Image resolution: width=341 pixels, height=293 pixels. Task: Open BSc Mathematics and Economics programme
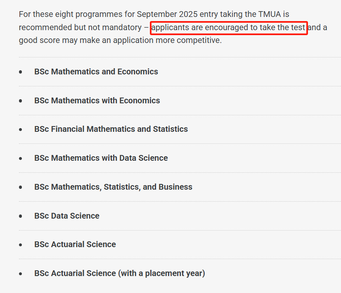pos(96,71)
